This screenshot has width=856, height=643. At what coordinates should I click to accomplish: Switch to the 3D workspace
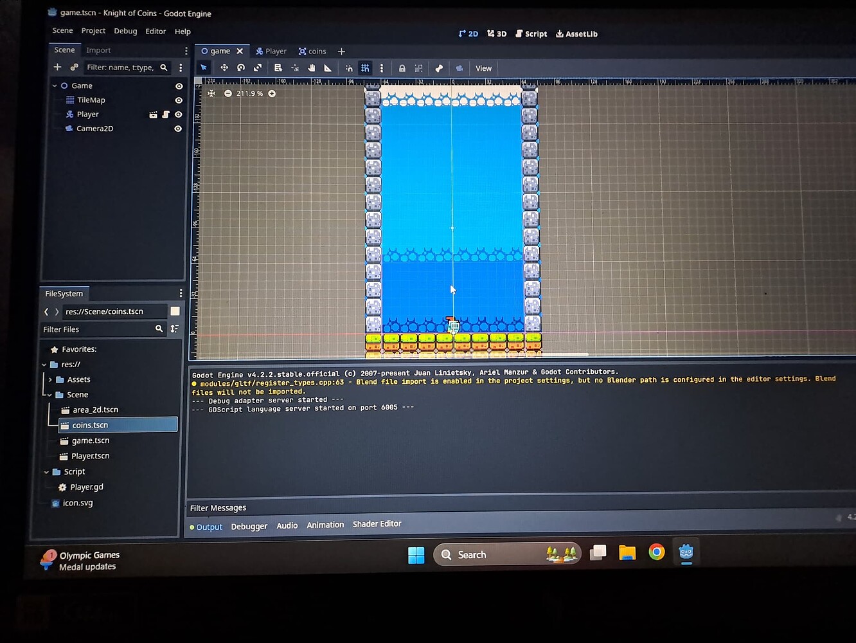tap(497, 33)
